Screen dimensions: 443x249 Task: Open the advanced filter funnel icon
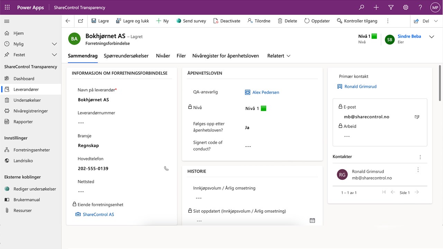391,7
